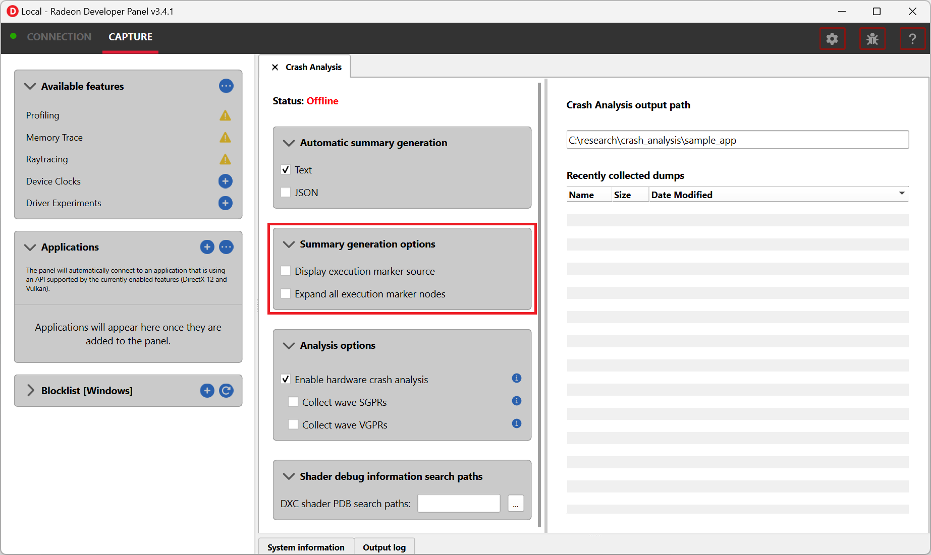Browse for DXC shader PDB search path

[515, 504]
